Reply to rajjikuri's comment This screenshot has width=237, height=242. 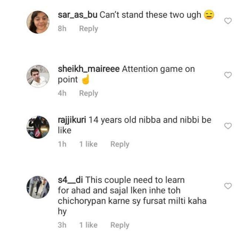click(x=120, y=144)
